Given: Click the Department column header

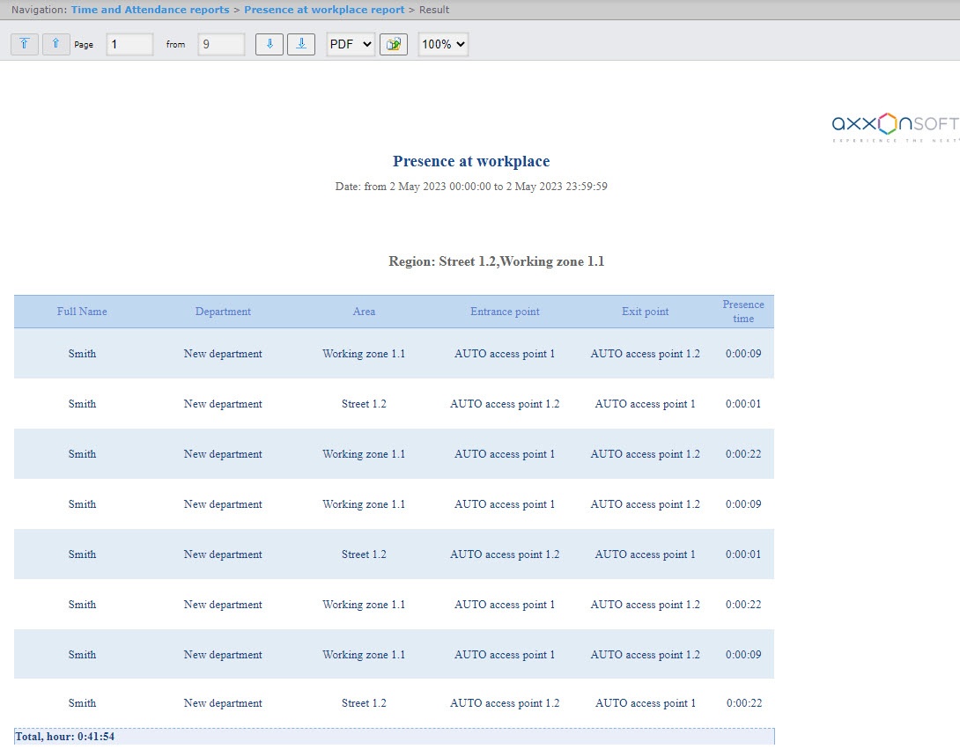Looking at the screenshot, I should point(223,312).
